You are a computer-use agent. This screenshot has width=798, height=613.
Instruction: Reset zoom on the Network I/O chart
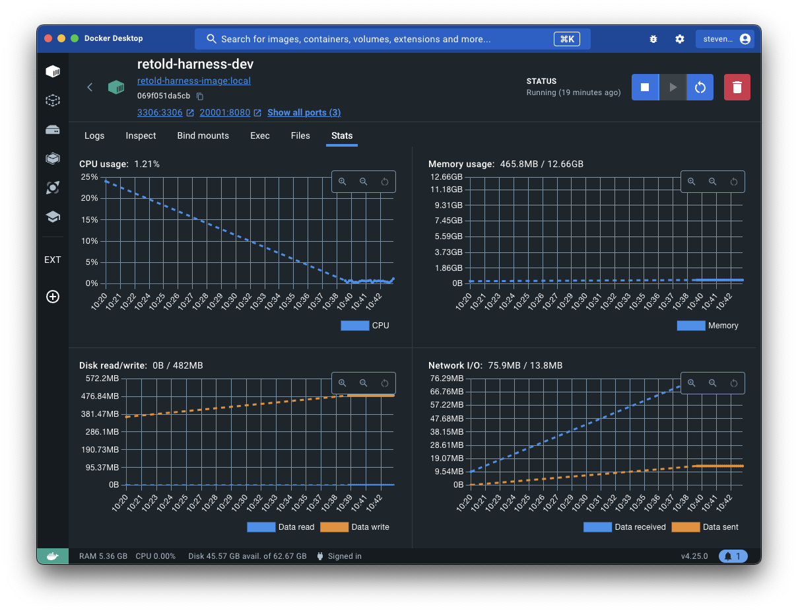pos(734,383)
